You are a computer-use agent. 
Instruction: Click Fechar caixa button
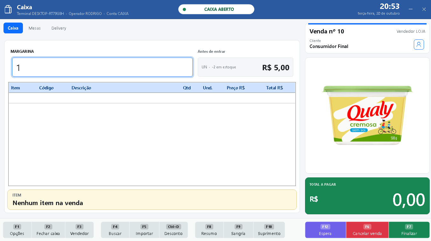coord(48,230)
